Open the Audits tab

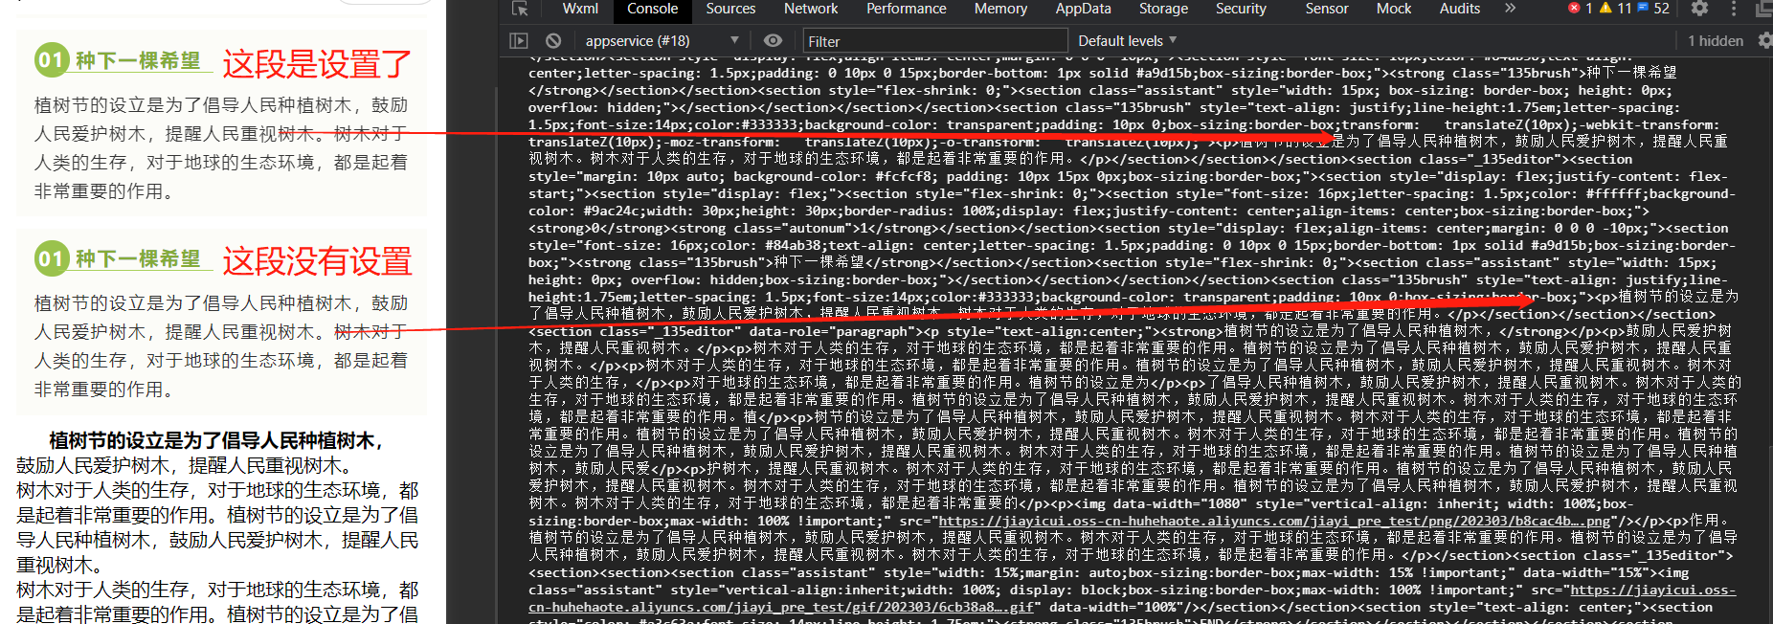1459,9
